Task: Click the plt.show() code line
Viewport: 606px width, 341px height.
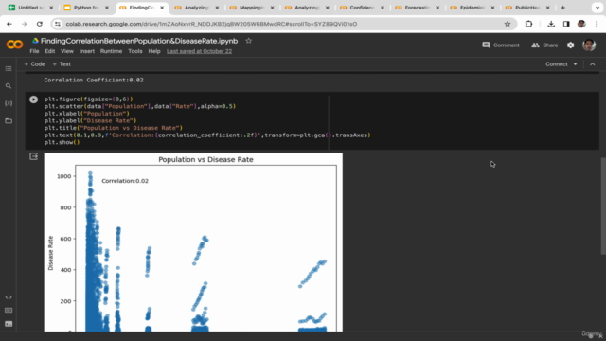Action: point(62,142)
